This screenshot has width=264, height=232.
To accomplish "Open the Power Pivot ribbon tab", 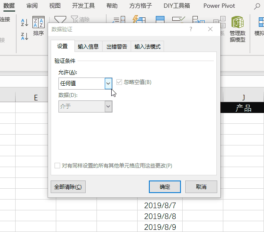I will pyautogui.click(x=219, y=6).
